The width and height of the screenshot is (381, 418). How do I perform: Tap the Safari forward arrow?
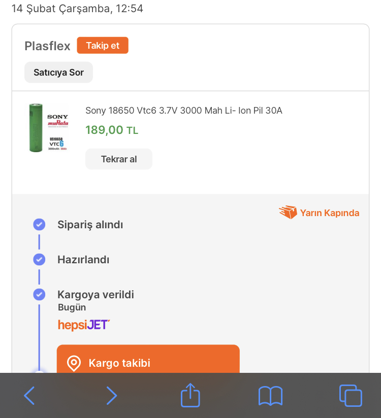(x=111, y=395)
